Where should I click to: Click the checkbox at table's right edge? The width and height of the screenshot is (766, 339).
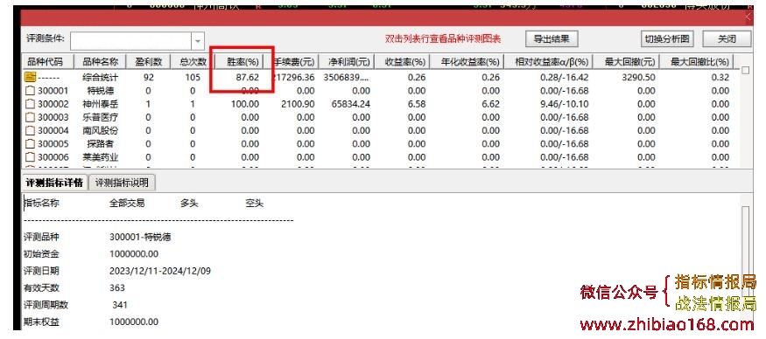[745, 70]
